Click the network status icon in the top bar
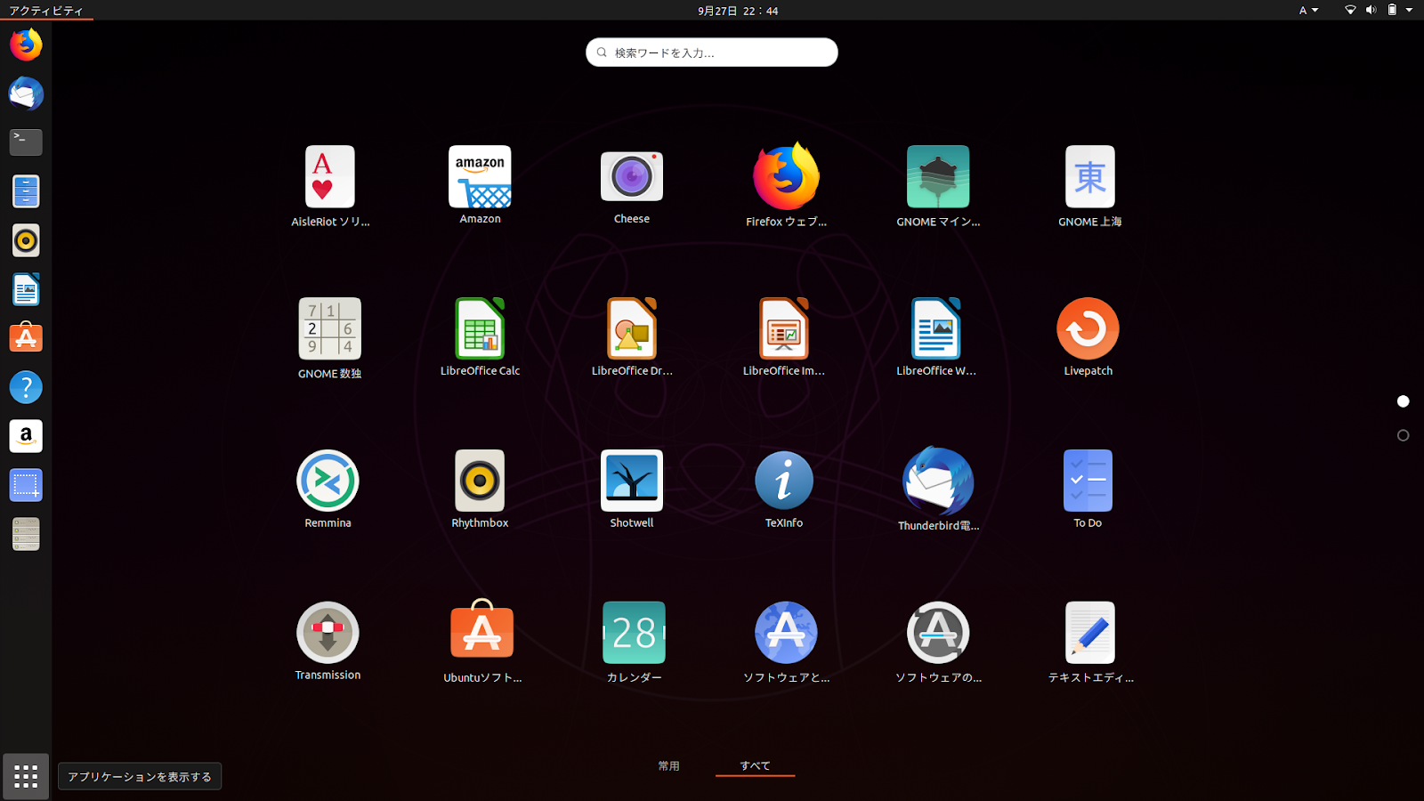The image size is (1424, 801). click(x=1350, y=10)
